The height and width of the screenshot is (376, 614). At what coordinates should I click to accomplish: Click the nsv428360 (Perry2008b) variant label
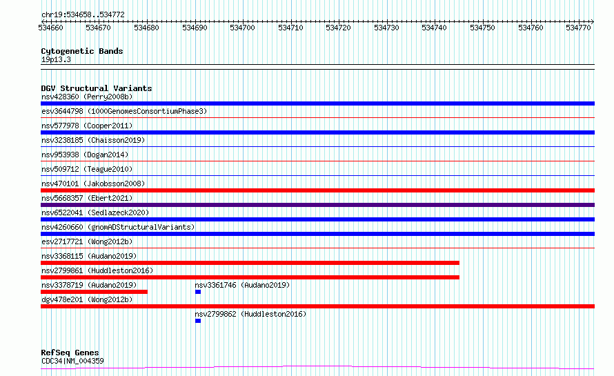pyautogui.click(x=87, y=97)
